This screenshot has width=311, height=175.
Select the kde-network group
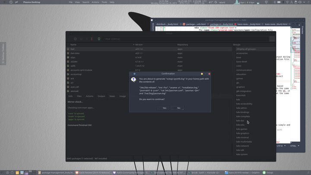point(242,146)
